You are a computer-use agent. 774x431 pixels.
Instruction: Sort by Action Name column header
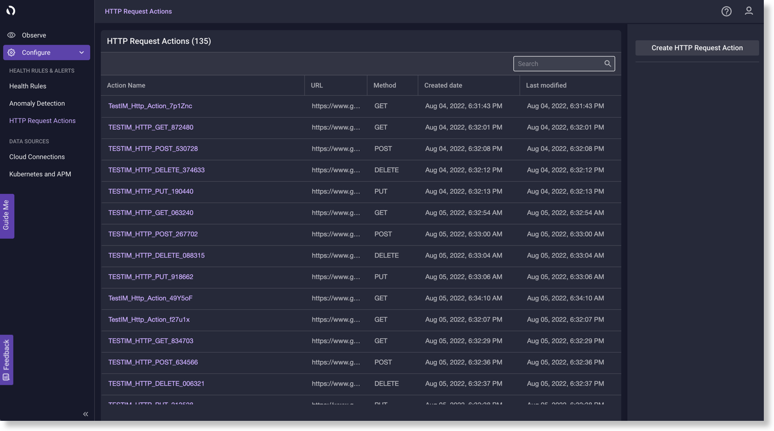[126, 85]
